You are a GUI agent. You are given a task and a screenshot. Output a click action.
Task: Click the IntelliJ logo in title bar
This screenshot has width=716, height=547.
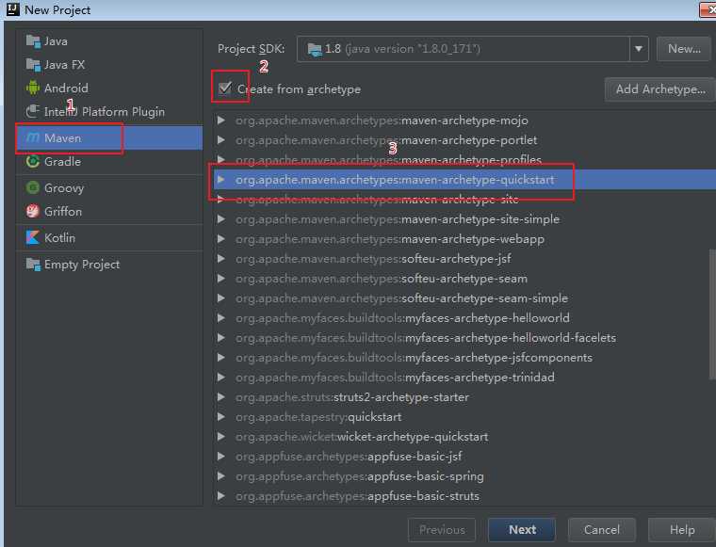pos(12,9)
